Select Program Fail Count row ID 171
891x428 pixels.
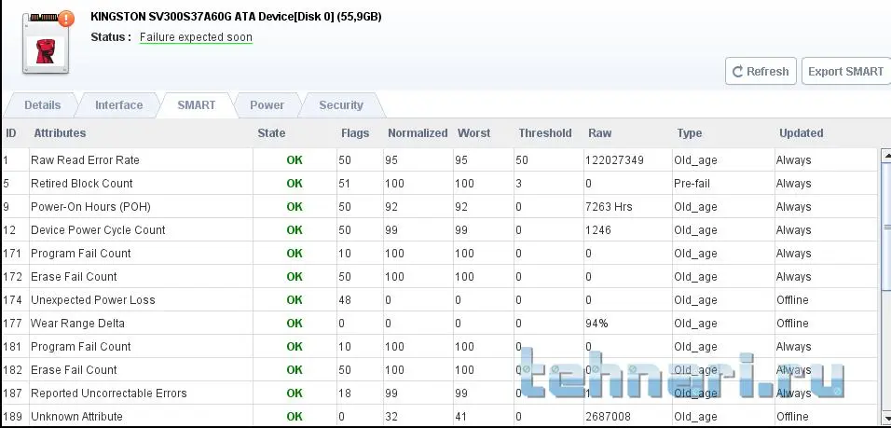click(441, 254)
